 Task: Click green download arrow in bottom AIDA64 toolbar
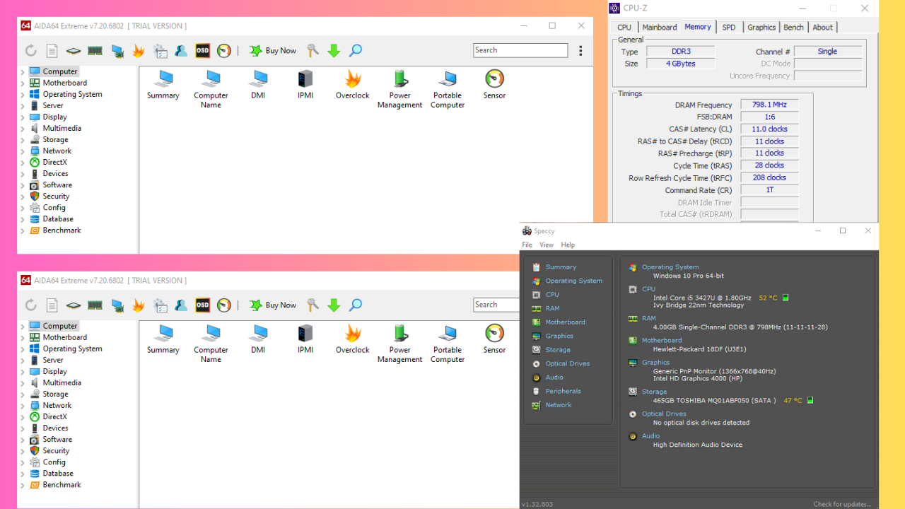pyautogui.click(x=334, y=305)
